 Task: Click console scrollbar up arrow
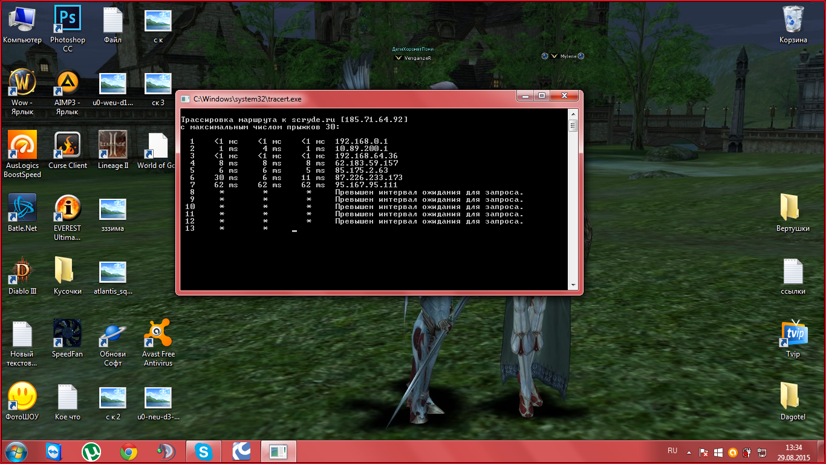click(573, 115)
